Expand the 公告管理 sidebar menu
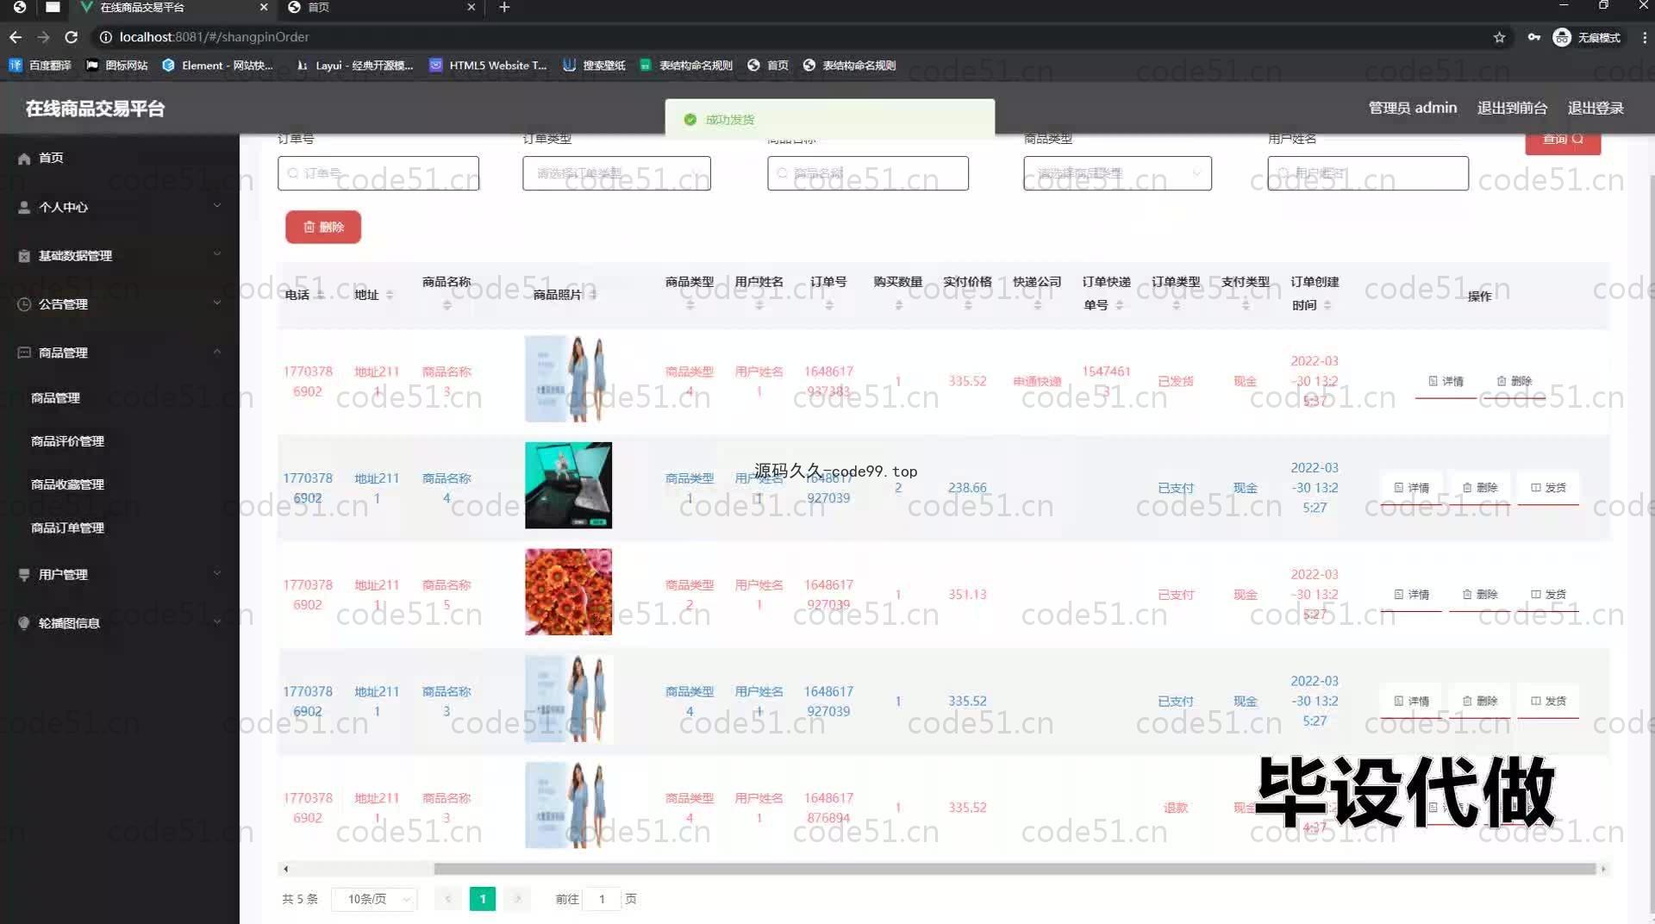1655x924 pixels. [x=119, y=304]
